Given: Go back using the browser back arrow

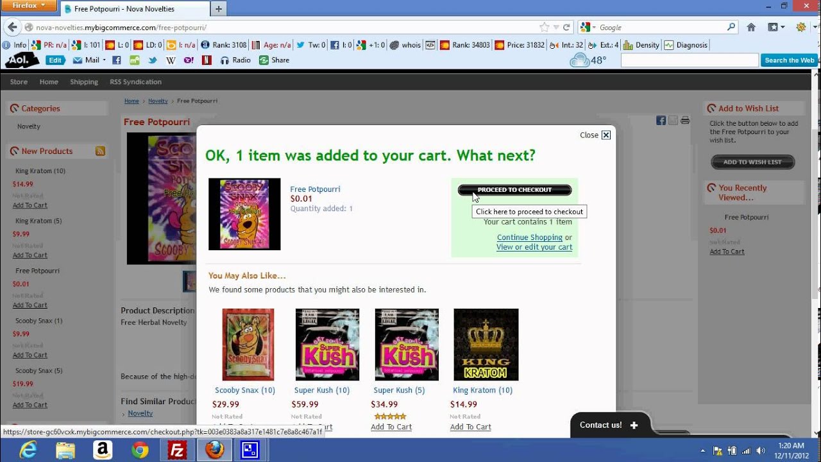Looking at the screenshot, I should [12, 28].
